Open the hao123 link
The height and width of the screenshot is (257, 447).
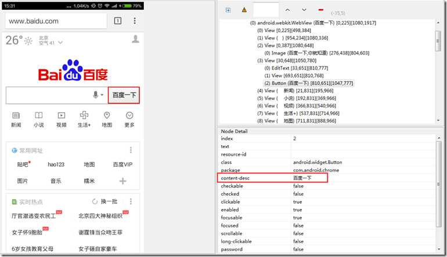coord(56,164)
